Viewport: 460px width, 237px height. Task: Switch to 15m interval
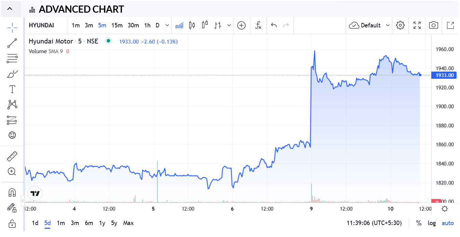coord(117,25)
